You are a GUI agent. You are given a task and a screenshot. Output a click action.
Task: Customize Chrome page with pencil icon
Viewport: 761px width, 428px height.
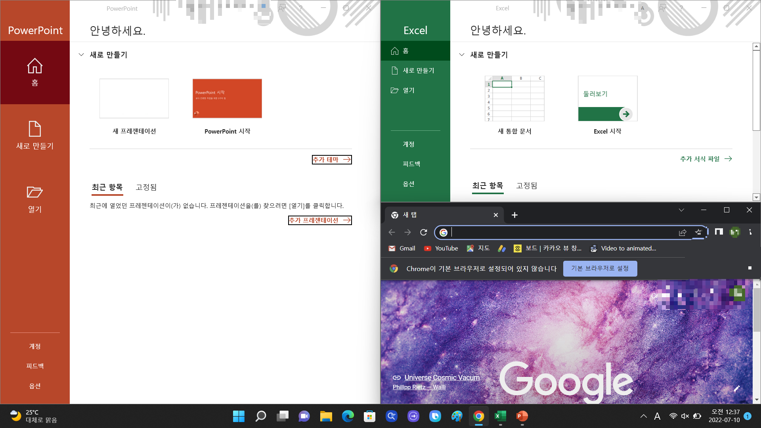point(736,388)
